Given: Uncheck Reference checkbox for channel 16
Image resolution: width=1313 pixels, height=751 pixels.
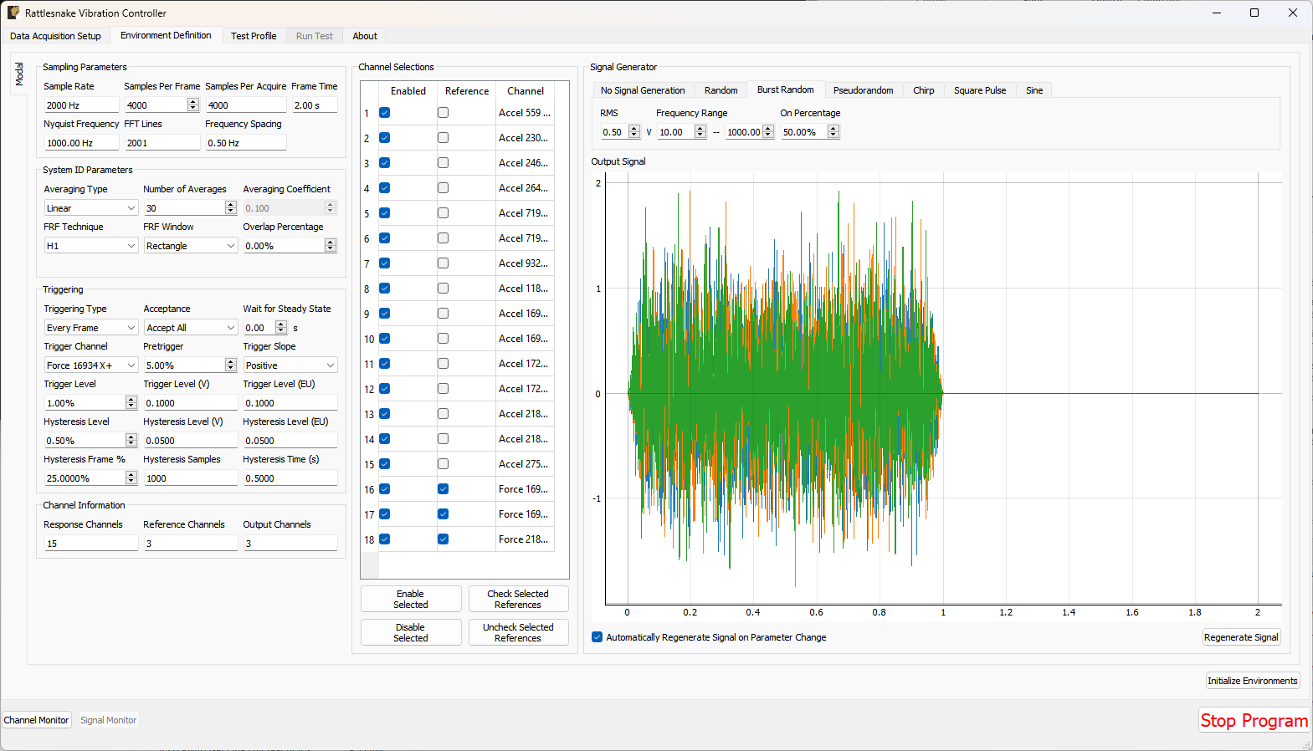Looking at the screenshot, I should pyautogui.click(x=443, y=489).
